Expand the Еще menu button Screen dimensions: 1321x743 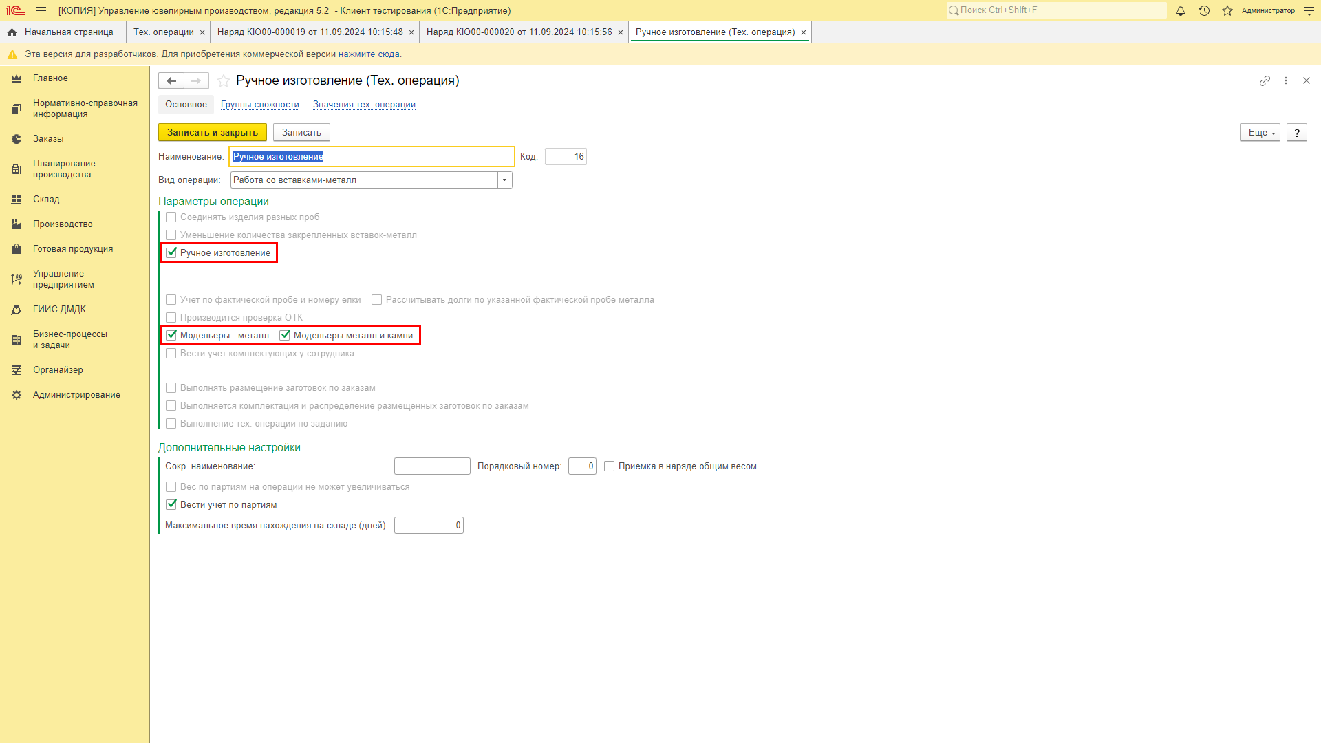coord(1260,132)
